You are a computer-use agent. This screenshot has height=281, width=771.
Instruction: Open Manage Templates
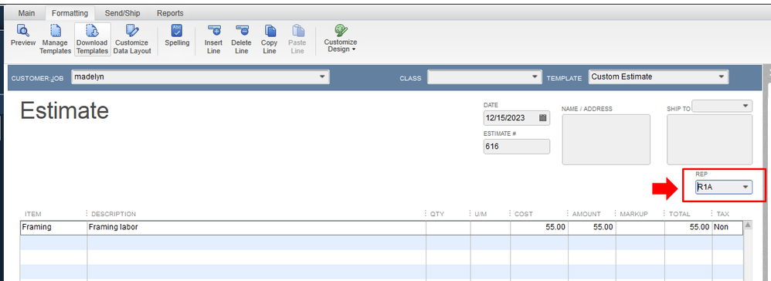point(55,39)
